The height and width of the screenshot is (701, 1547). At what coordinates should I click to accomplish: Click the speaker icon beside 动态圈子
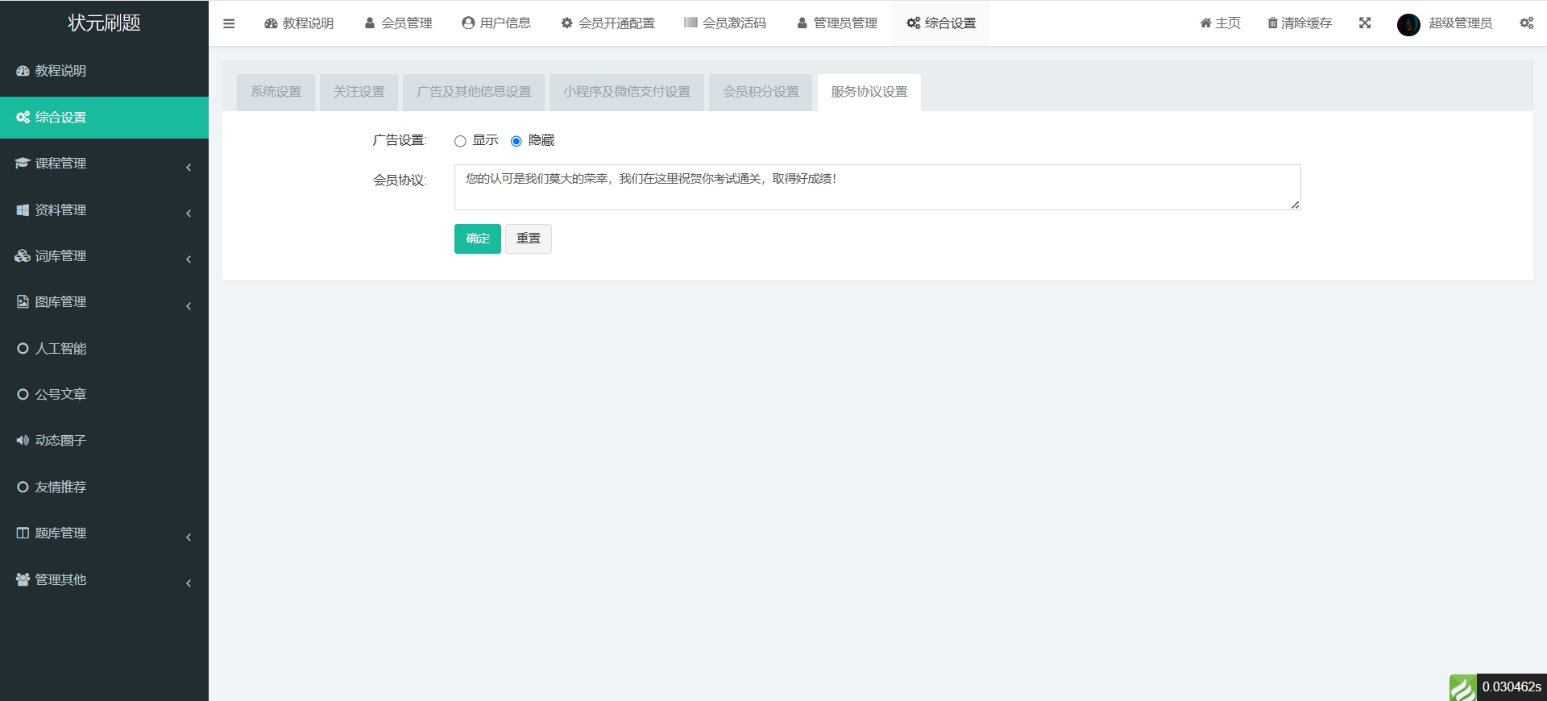23,440
